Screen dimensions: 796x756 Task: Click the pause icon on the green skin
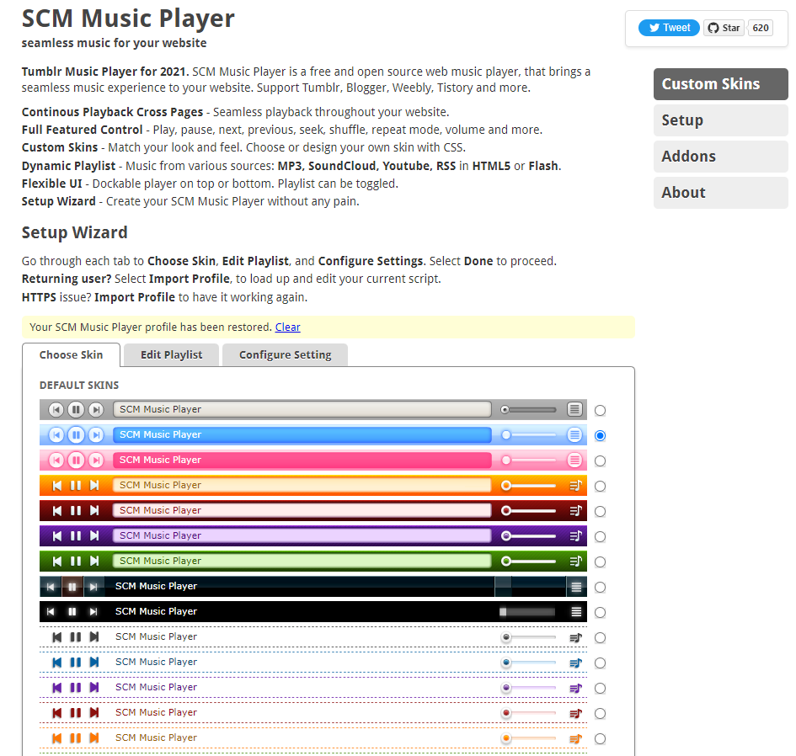coord(76,562)
